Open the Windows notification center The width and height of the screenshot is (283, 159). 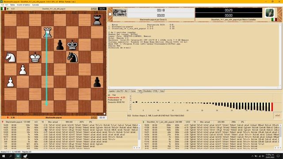click(x=278, y=156)
